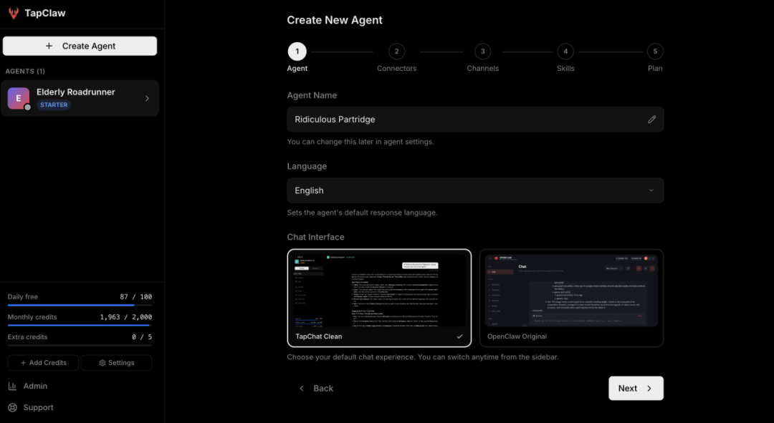Click the Agent Name text field
The height and width of the screenshot is (423, 774).
click(466, 120)
